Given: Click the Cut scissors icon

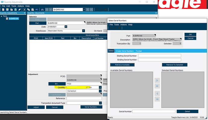Looking at the screenshot, I should tap(24, 10).
